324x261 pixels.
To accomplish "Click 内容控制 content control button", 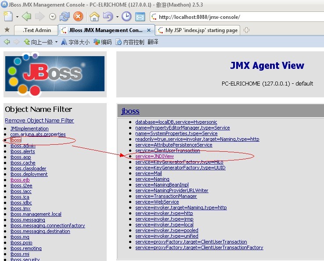I will (130, 42).
